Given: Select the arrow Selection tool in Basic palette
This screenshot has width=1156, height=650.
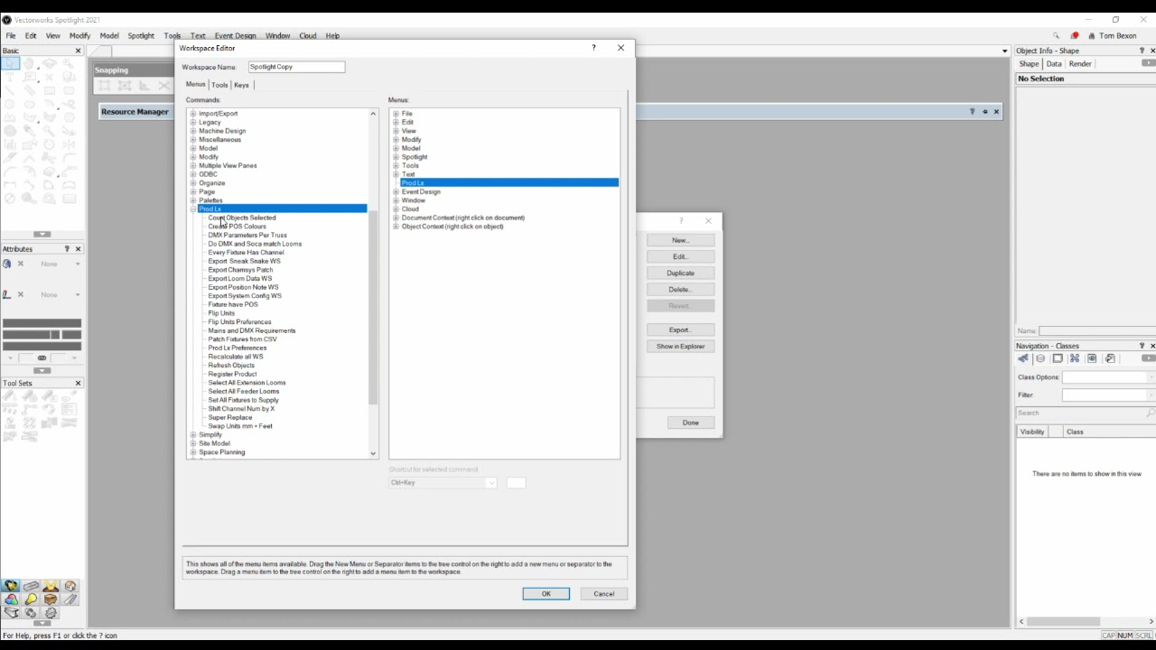Looking at the screenshot, I should 10,63.
